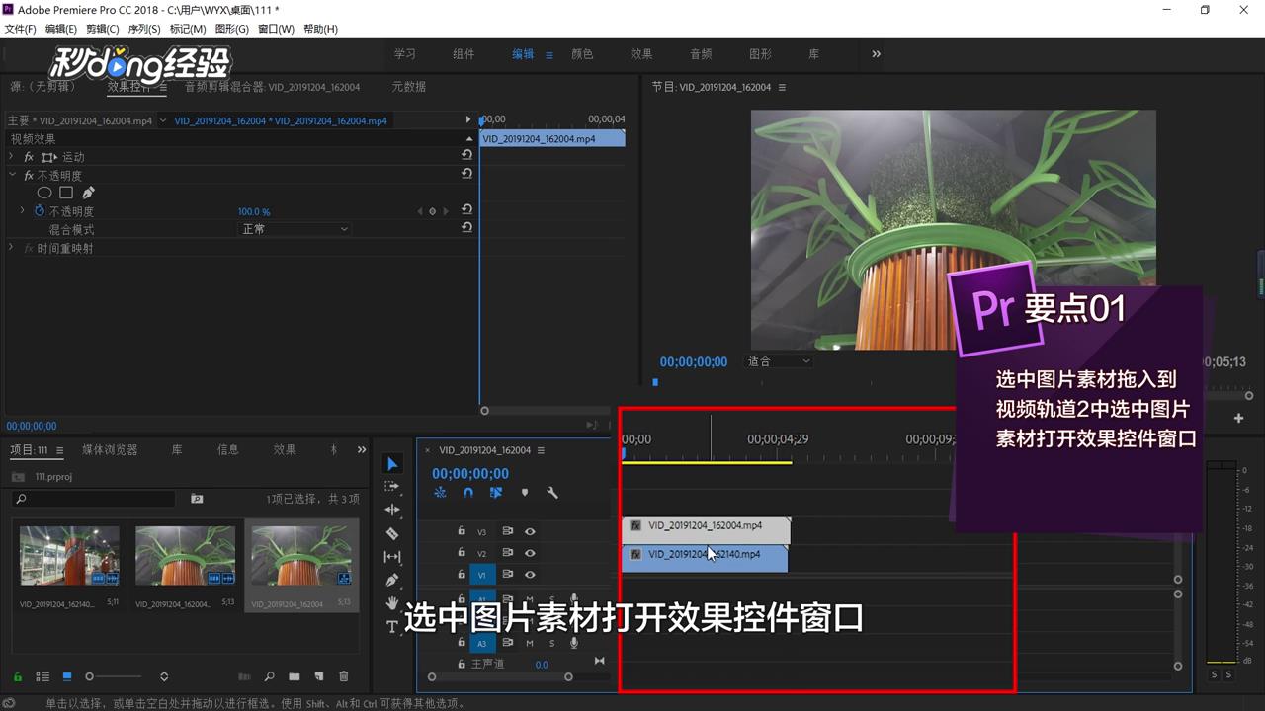Add an opacity keyframe
Screen dimensions: 1265x711
432,211
